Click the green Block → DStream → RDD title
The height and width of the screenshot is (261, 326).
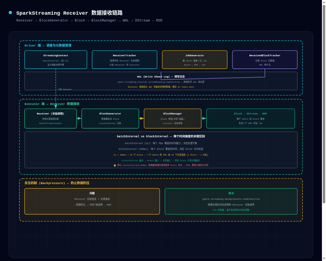(250, 114)
